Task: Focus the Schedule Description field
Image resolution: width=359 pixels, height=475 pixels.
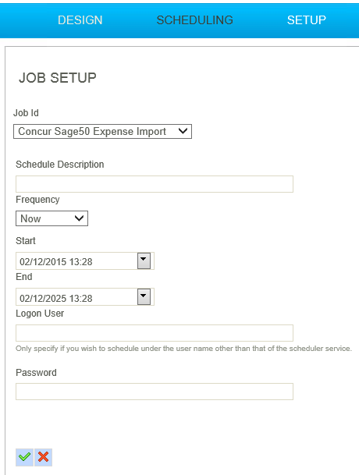Action: [155, 184]
